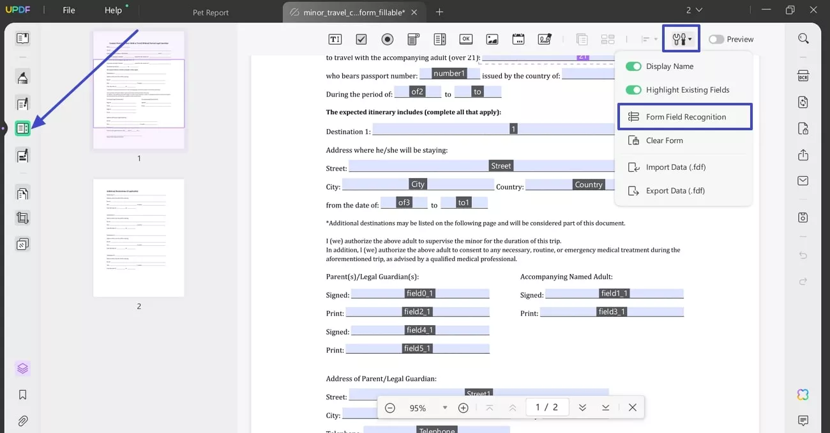Select the Country form field
The width and height of the screenshot is (830, 433).
(x=570, y=185)
